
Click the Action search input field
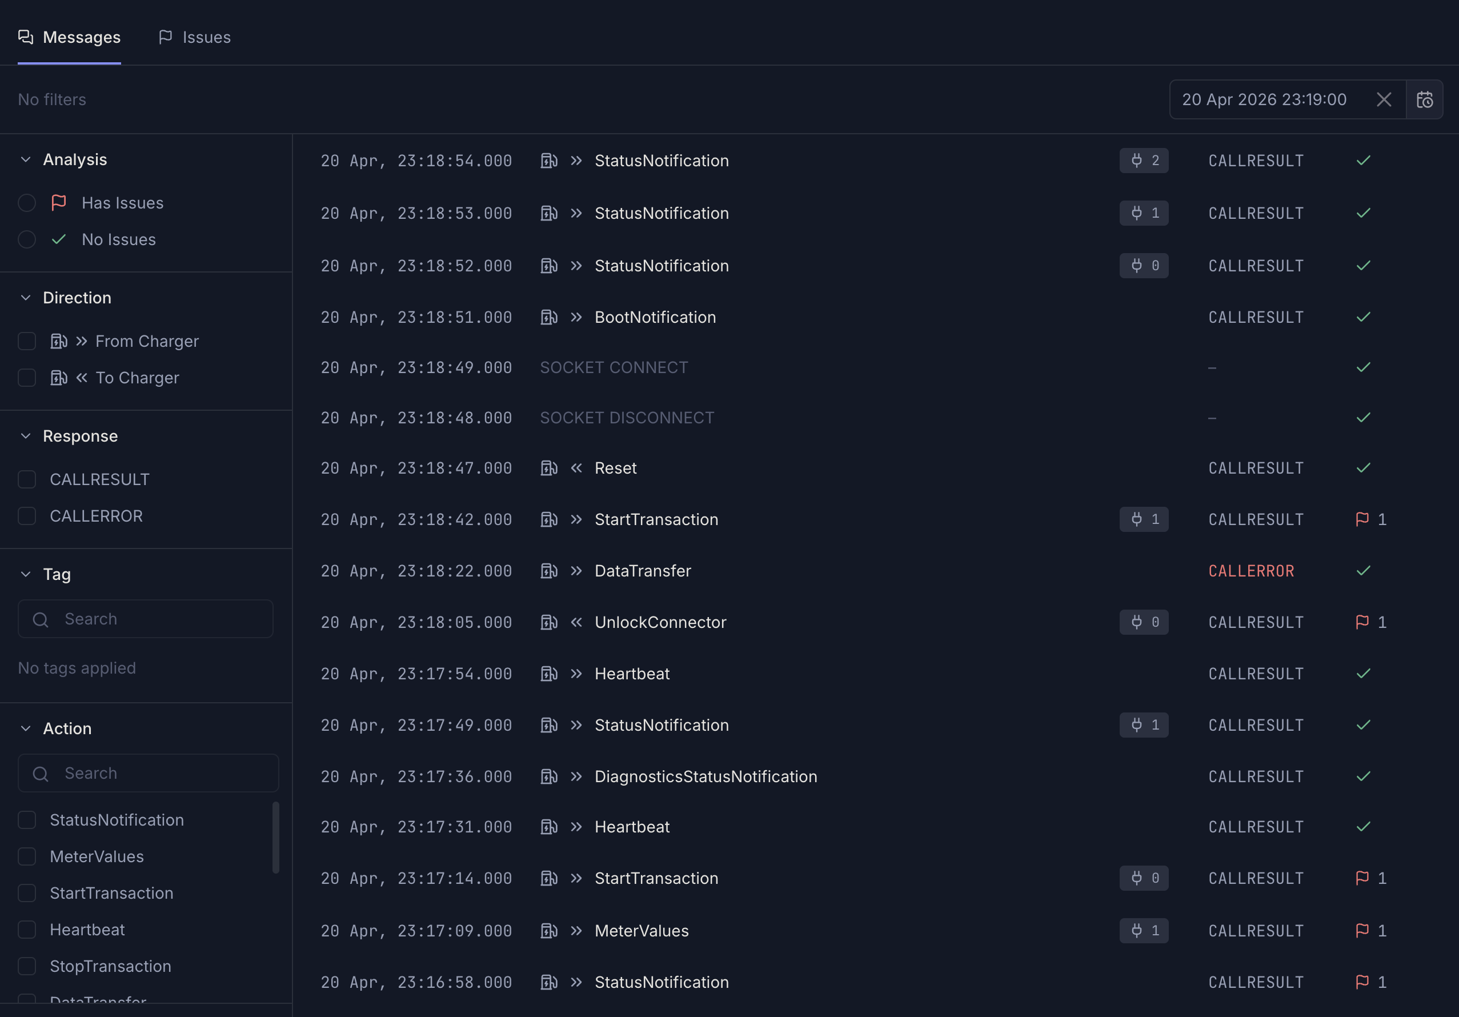coord(148,774)
